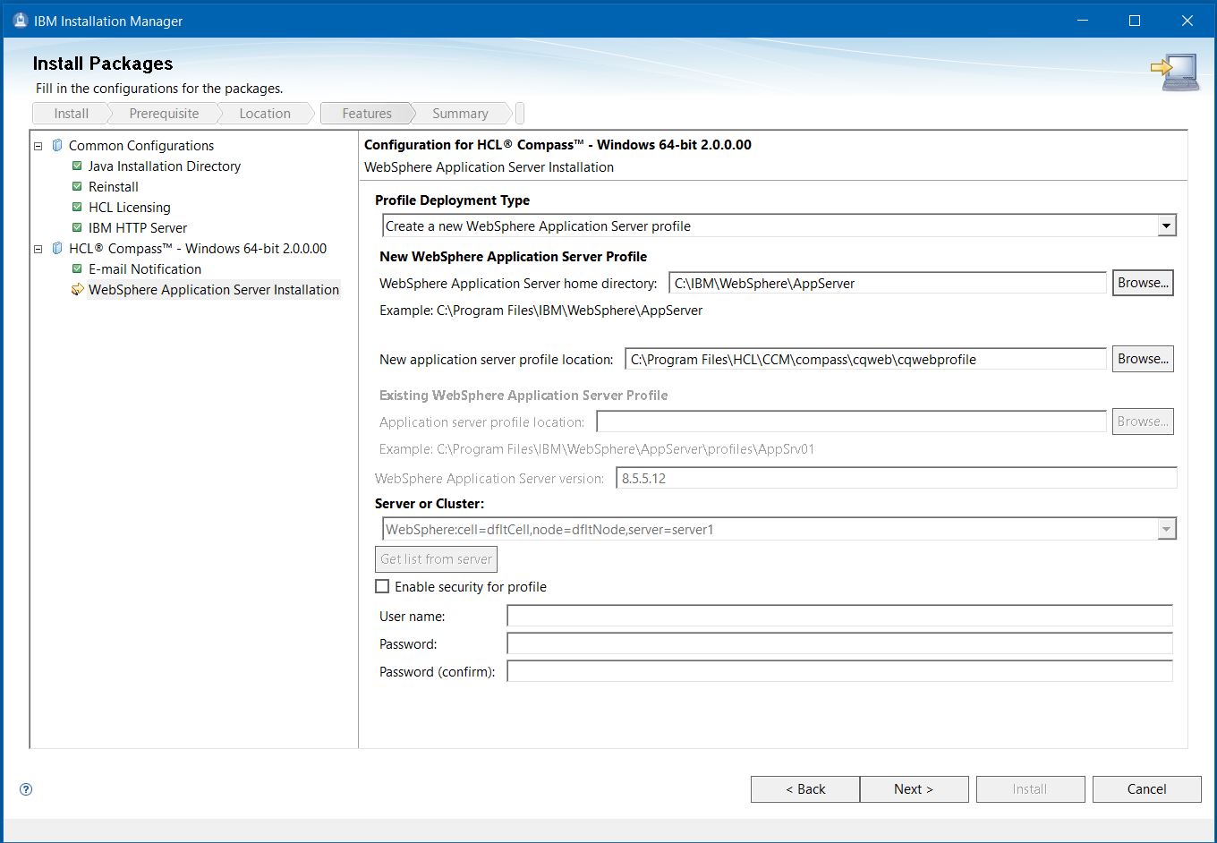This screenshot has height=843, width=1217.
Task: Browse for new application server profile location
Action: point(1142,359)
